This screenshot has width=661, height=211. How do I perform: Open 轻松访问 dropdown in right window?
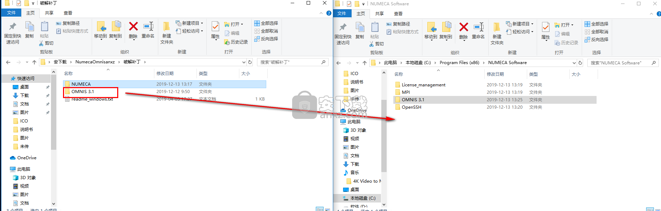(x=520, y=32)
